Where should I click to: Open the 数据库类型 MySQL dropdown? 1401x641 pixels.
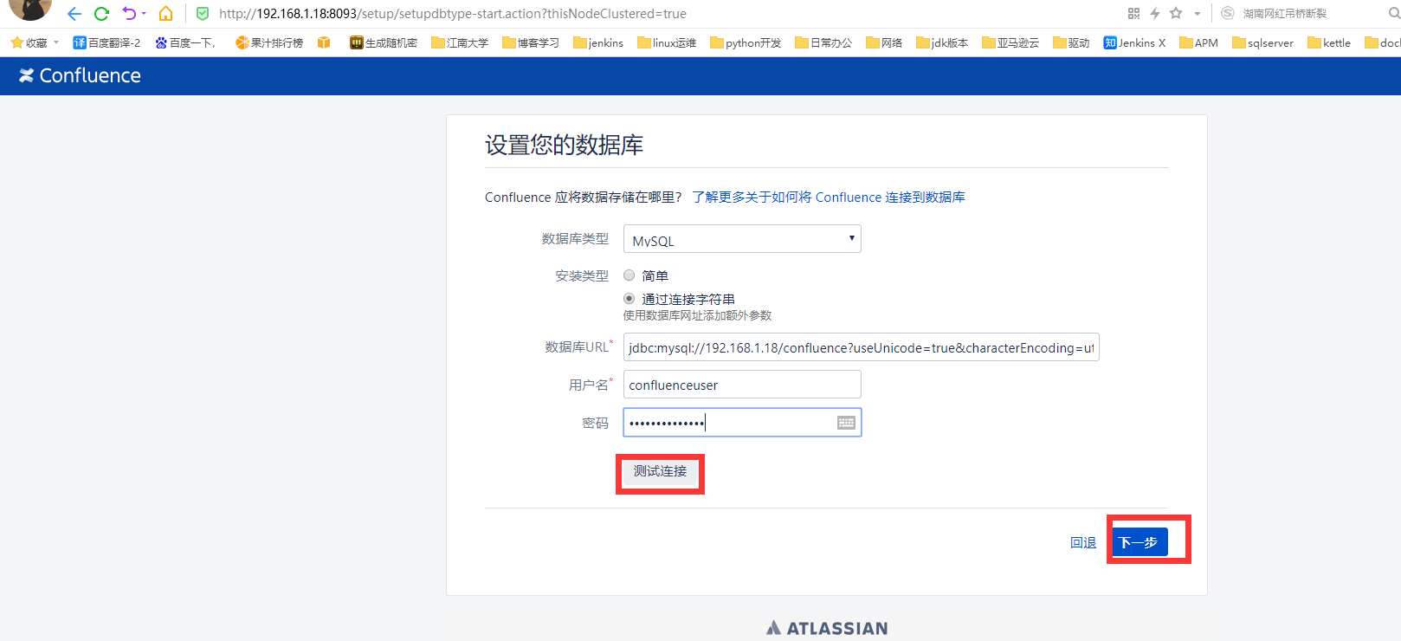click(x=742, y=239)
